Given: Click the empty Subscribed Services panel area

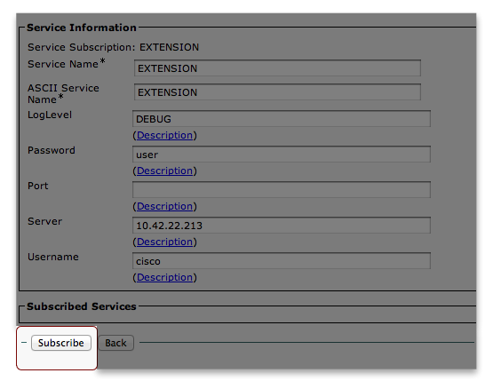Looking at the screenshot, I should click(x=248, y=317).
